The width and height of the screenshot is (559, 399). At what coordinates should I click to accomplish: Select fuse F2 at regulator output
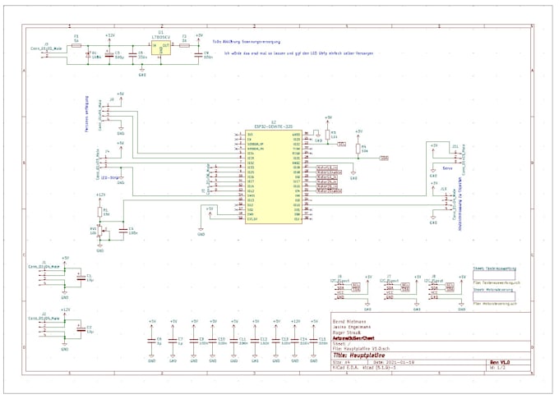[x=184, y=45]
